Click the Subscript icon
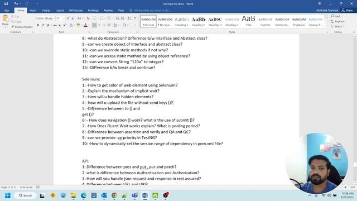357x201 pixels. 60,25
